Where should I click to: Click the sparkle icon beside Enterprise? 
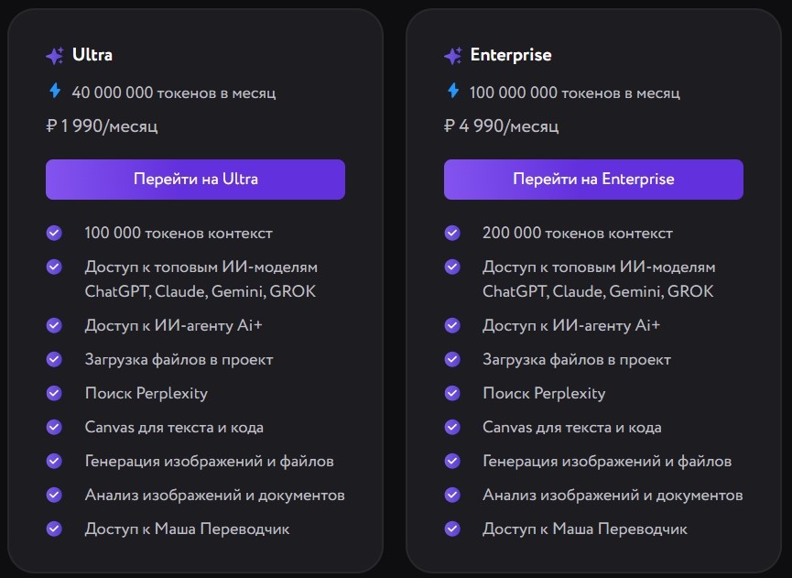(x=452, y=56)
